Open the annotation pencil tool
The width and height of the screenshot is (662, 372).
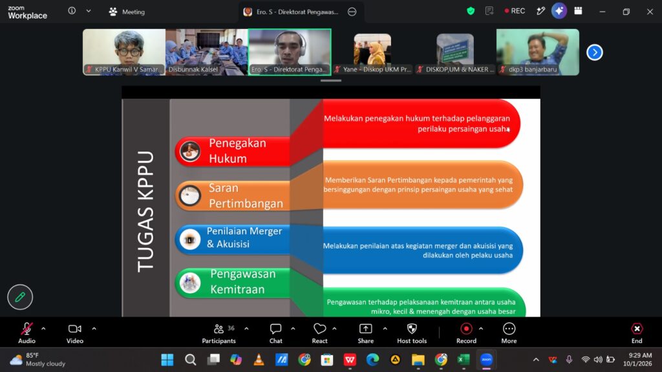20,297
